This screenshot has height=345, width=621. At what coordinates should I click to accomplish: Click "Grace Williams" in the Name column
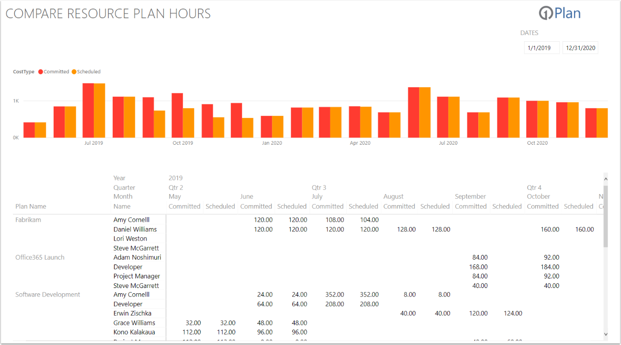coord(135,323)
